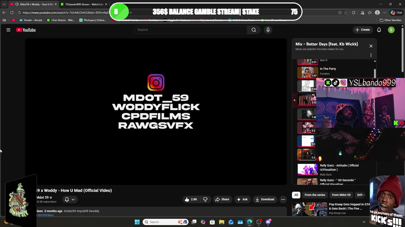Open Microsoft Store from taskbar

[x=212, y=222]
